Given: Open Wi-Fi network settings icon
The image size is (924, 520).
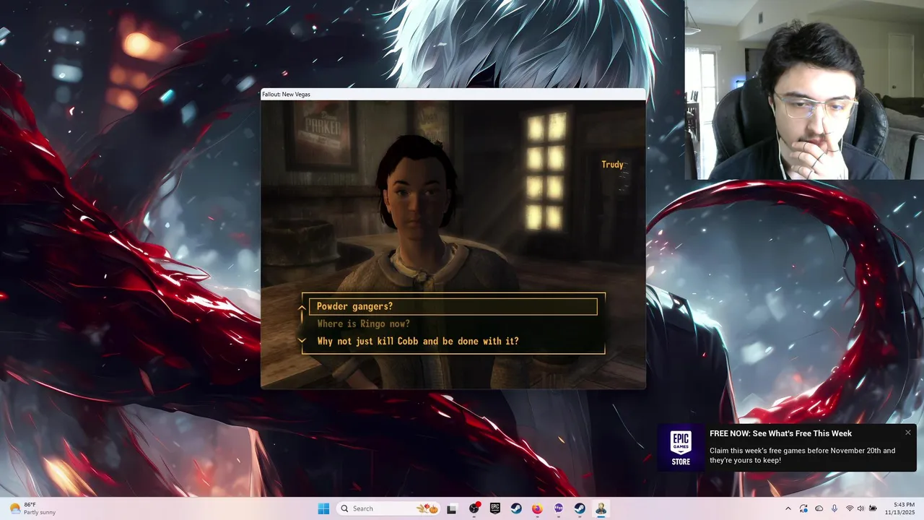Looking at the screenshot, I should pyautogui.click(x=850, y=508).
